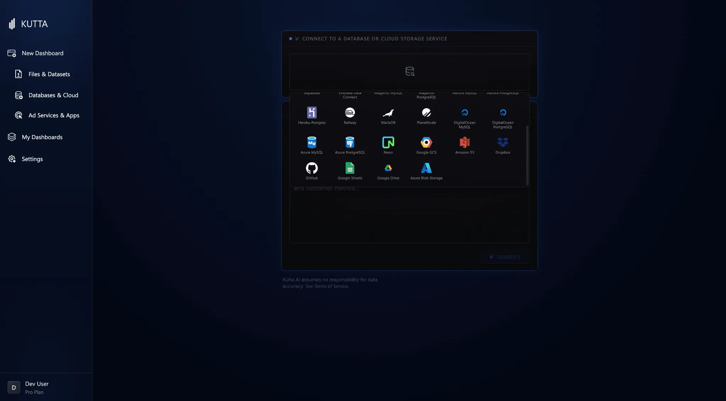
Task: Click the Google Sheets label
Action: (x=350, y=178)
